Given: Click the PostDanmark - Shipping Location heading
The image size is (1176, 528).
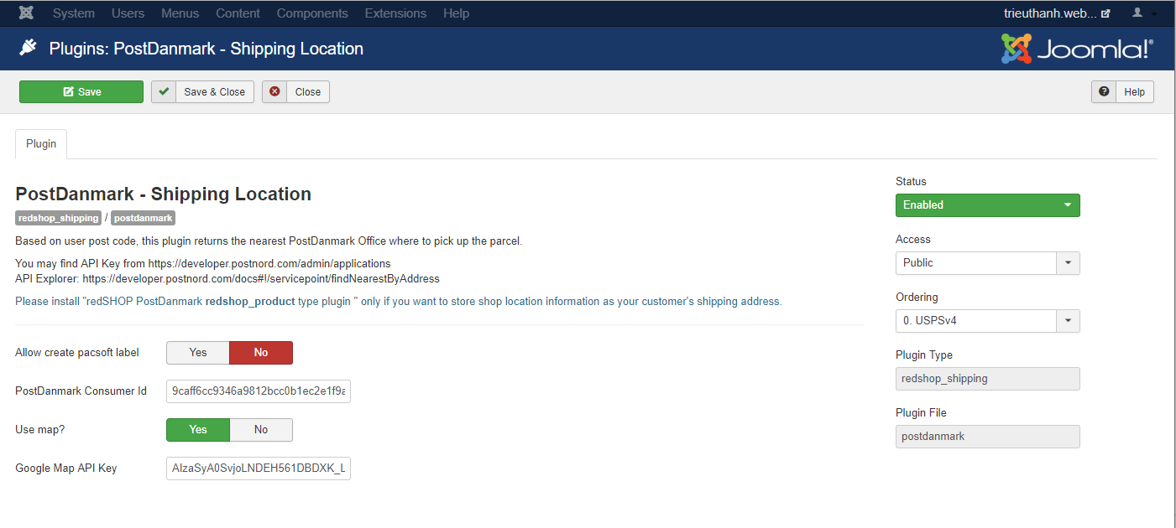Looking at the screenshot, I should 164,194.
